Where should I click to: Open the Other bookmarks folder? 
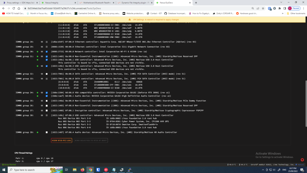coord(296,14)
